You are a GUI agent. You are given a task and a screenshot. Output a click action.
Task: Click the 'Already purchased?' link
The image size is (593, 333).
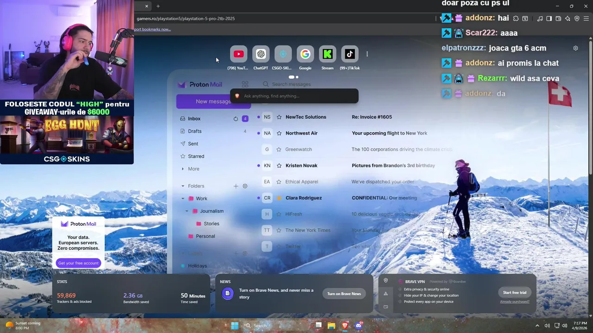[515, 302]
